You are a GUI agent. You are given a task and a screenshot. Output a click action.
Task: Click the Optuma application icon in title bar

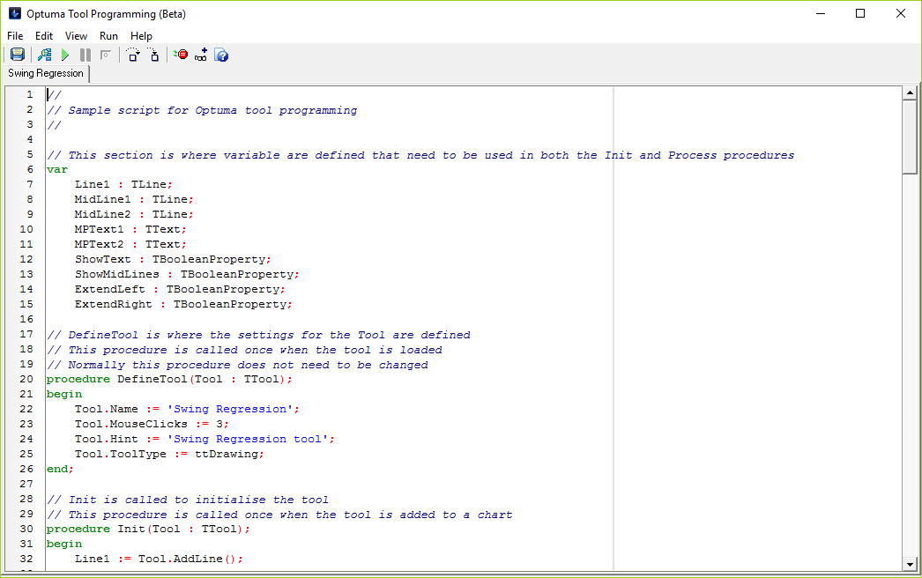point(15,13)
